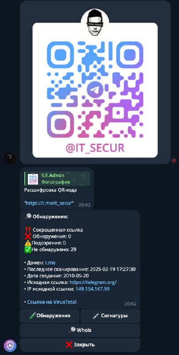Screen dimensions: 179x355
Task: Click the Telegram plane logo inside QR code
Action: pos(95,90)
